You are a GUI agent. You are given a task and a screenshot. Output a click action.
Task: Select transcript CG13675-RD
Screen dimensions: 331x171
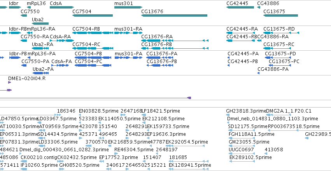[281, 33]
